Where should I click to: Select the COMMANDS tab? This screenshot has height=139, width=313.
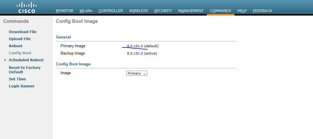tap(220, 11)
